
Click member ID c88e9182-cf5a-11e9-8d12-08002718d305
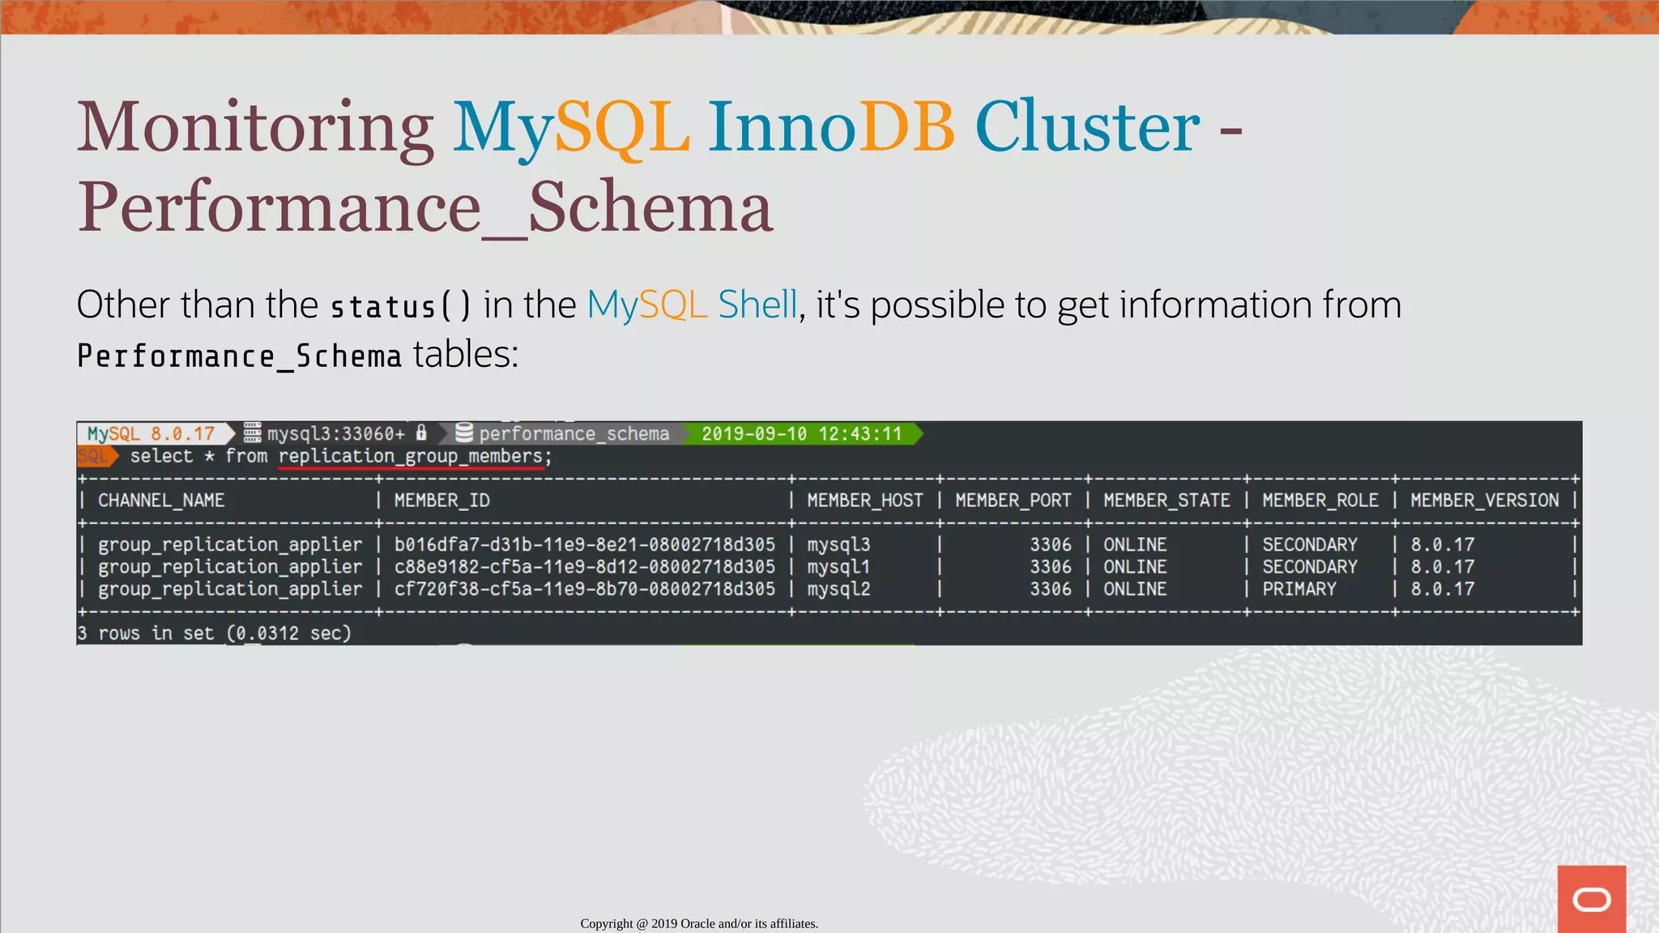point(585,567)
